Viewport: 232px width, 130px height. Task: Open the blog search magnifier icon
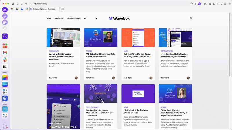[191, 18]
